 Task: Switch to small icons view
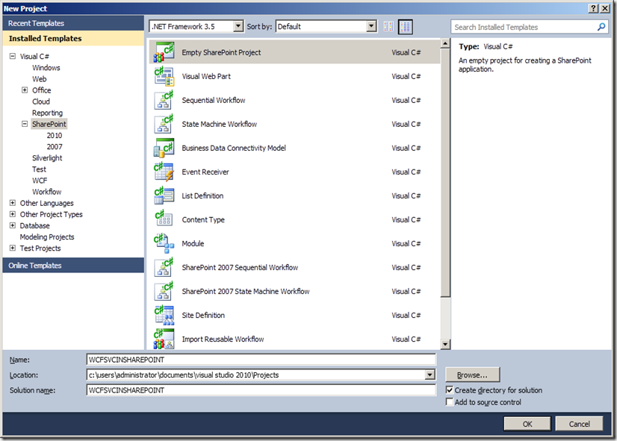pyautogui.click(x=388, y=27)
